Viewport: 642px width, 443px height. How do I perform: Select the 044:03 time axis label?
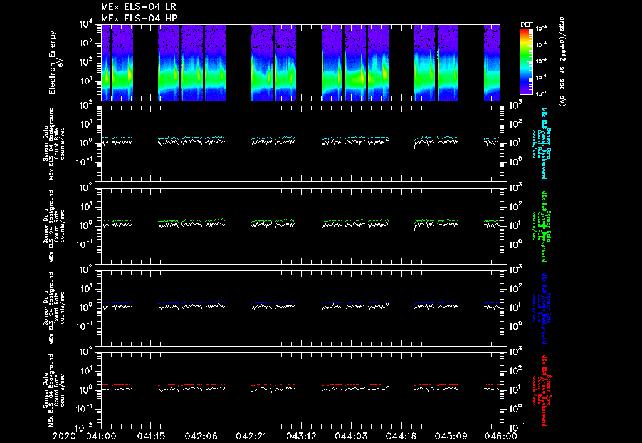point(351,436)
